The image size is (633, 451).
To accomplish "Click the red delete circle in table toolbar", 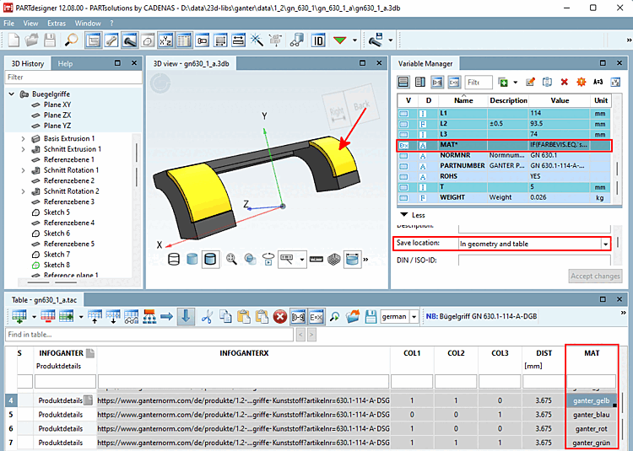I will click(280, 316).
